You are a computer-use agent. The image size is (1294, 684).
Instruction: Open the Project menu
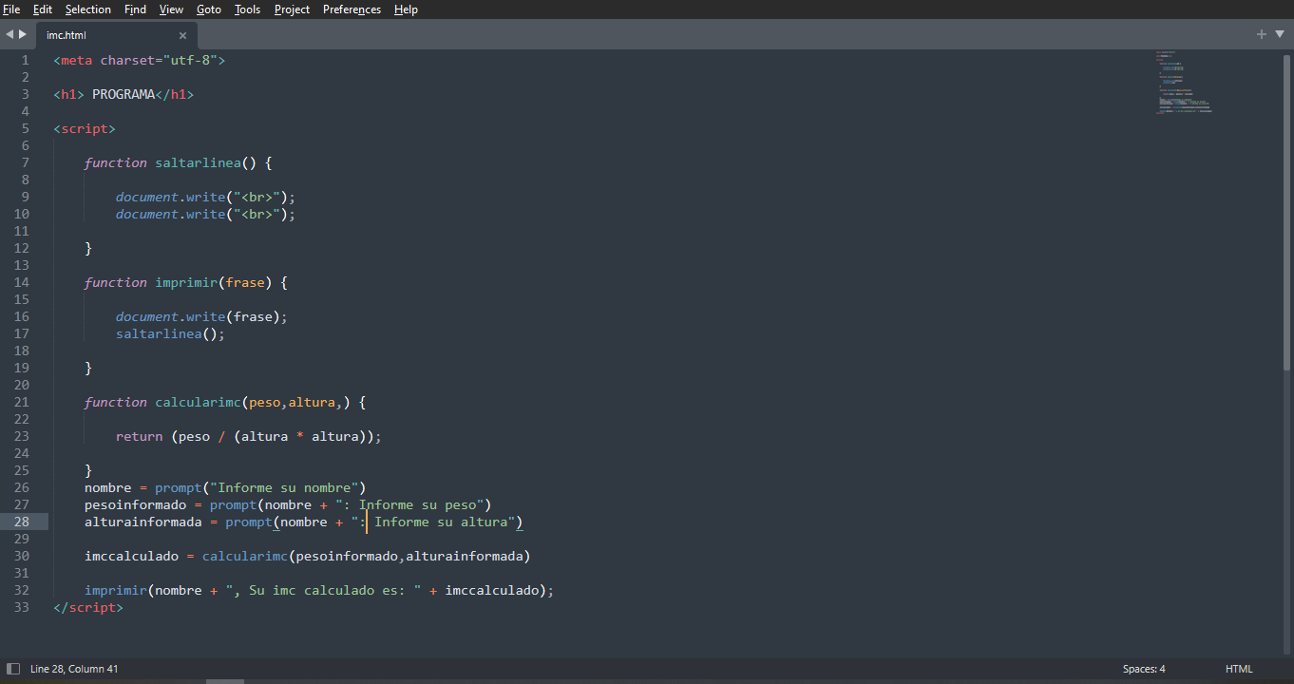click(x=292, y=9)
